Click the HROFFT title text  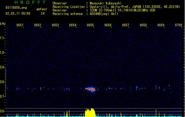coord(30,2)
